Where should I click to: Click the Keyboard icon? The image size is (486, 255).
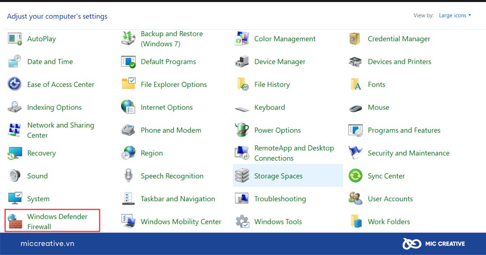point(242,108)
